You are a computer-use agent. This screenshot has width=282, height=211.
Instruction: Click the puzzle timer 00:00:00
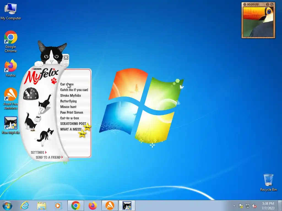[x=253, y=4]
